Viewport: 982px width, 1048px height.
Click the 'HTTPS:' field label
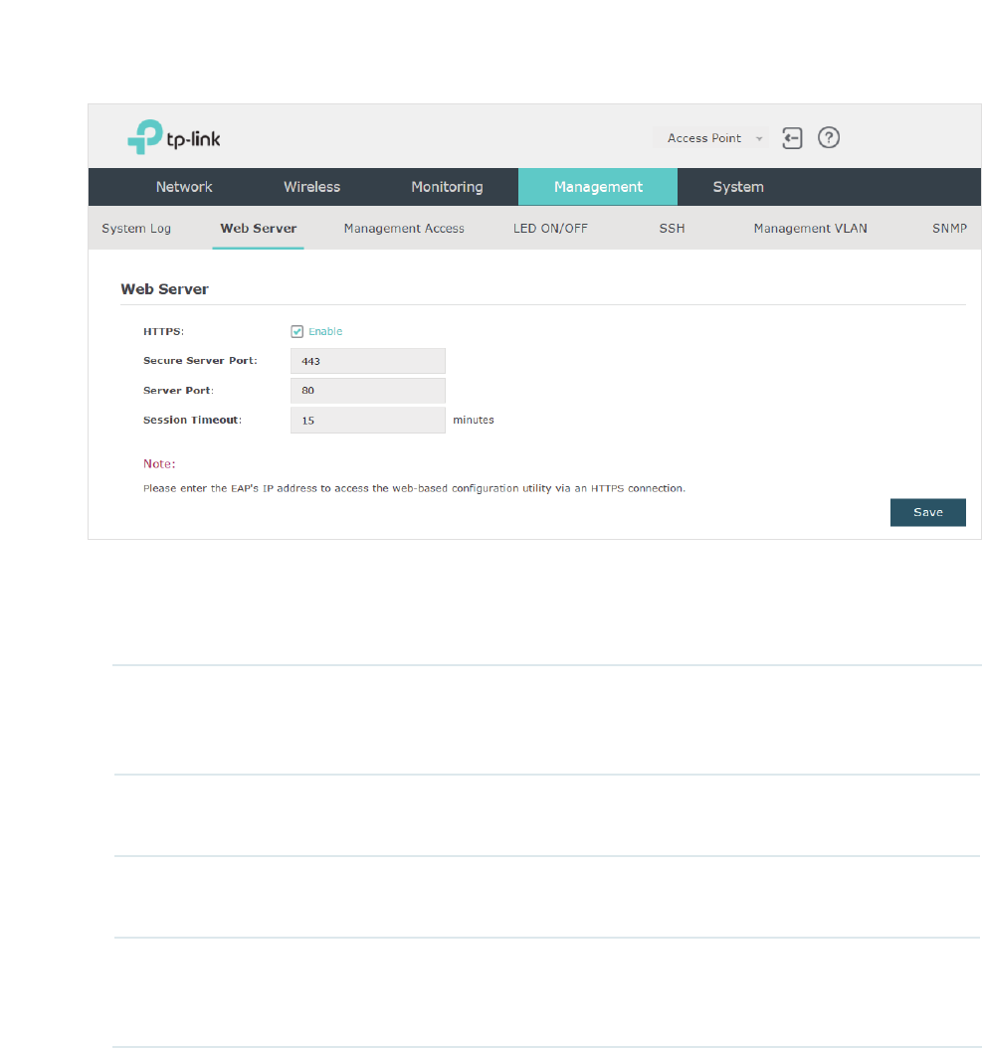click(163, 331)
